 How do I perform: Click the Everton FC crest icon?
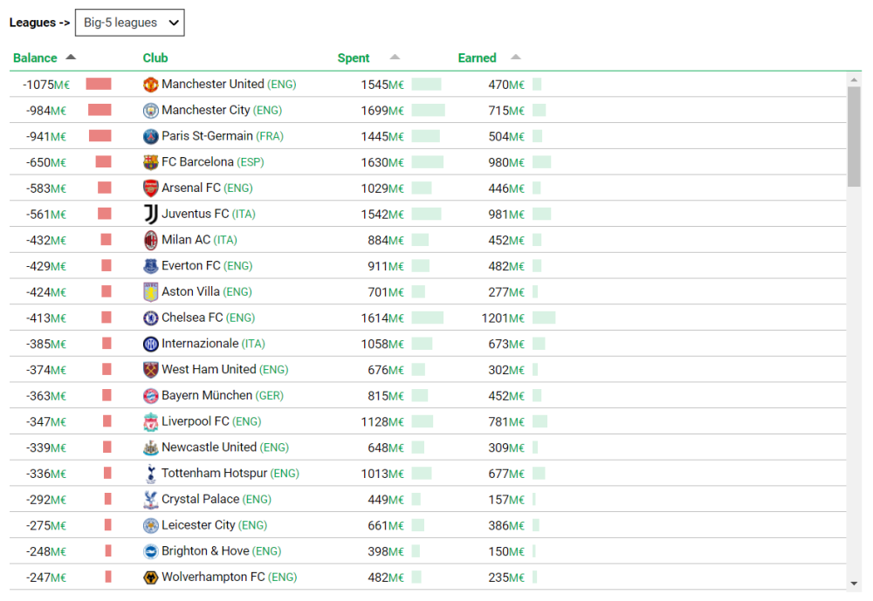click(150, 266)
